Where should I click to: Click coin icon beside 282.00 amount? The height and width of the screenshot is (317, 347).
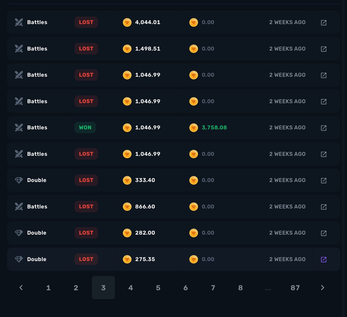[127, 233]
